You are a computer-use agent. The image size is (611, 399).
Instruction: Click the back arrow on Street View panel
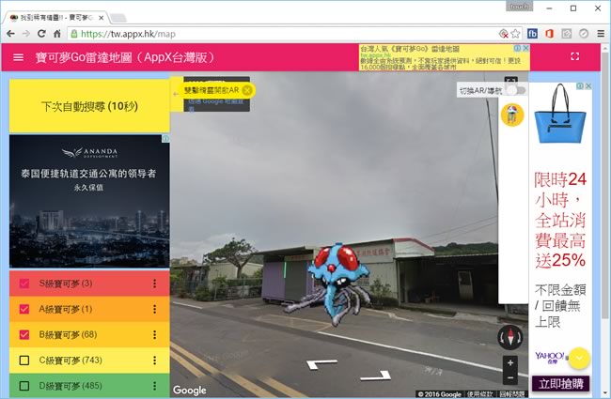(176, 94)
